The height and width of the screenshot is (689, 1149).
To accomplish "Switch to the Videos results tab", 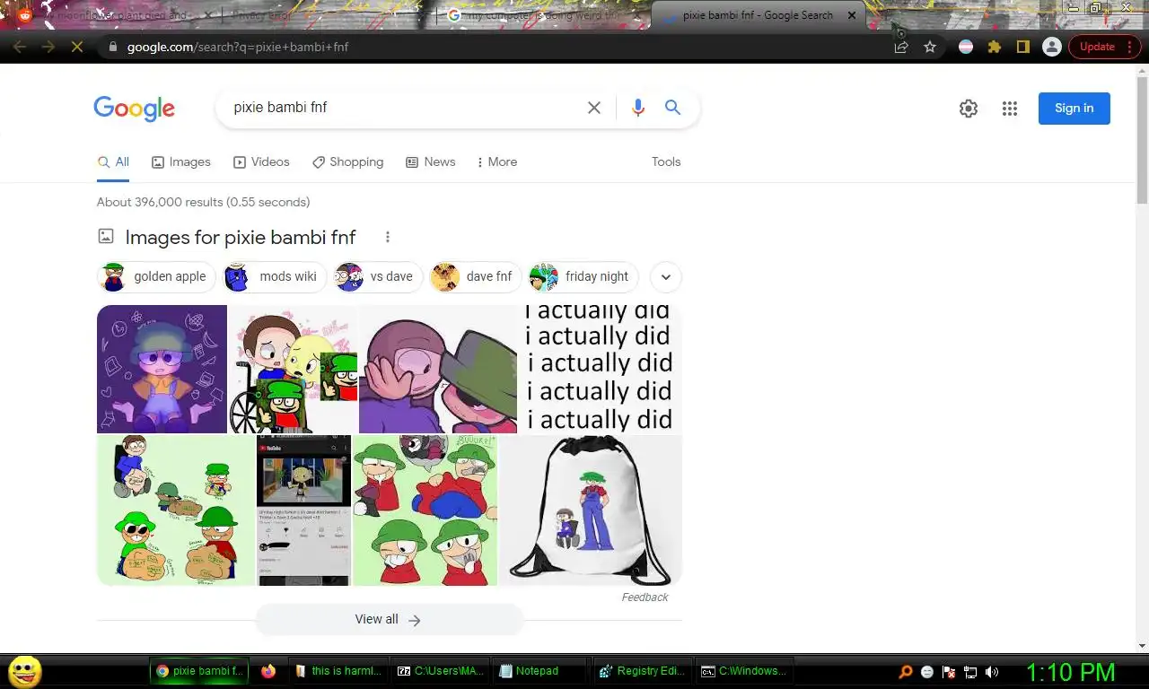I will [261, 162].
